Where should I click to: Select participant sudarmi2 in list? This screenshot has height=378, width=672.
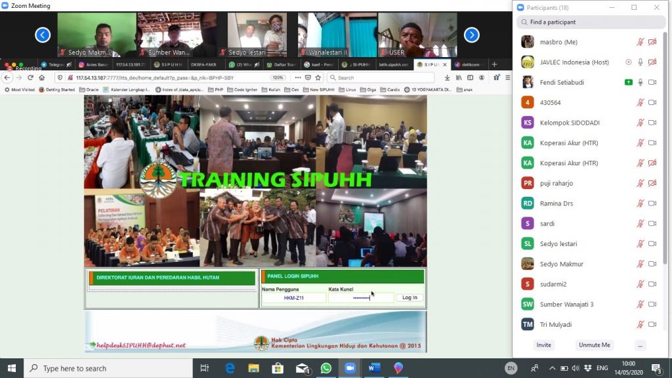pyautogui.click(x=589, y=283)
